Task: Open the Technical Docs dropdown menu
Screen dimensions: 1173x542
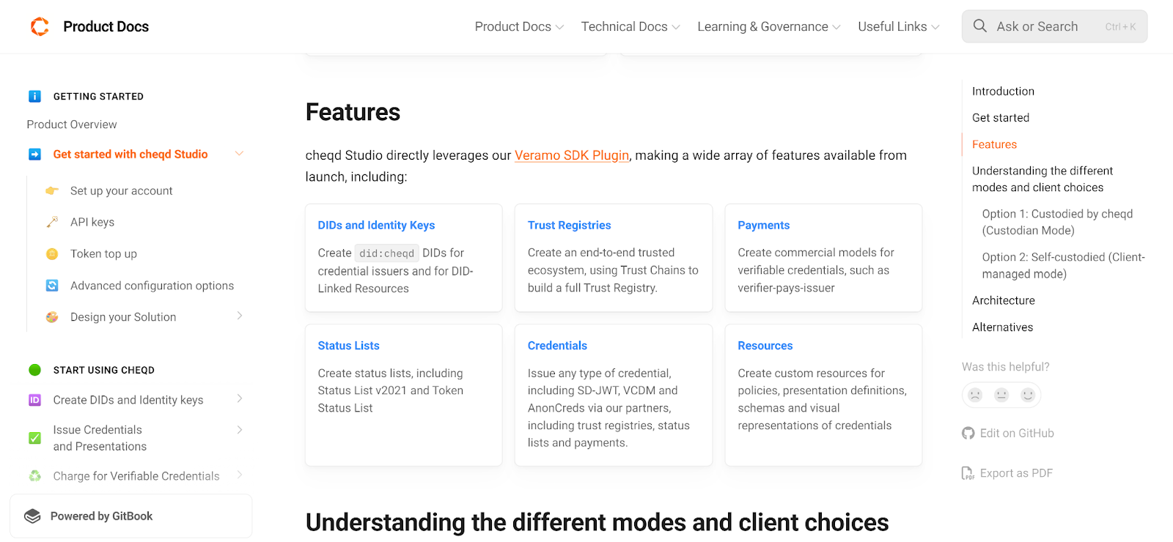Action: click(x=630, y=27)
